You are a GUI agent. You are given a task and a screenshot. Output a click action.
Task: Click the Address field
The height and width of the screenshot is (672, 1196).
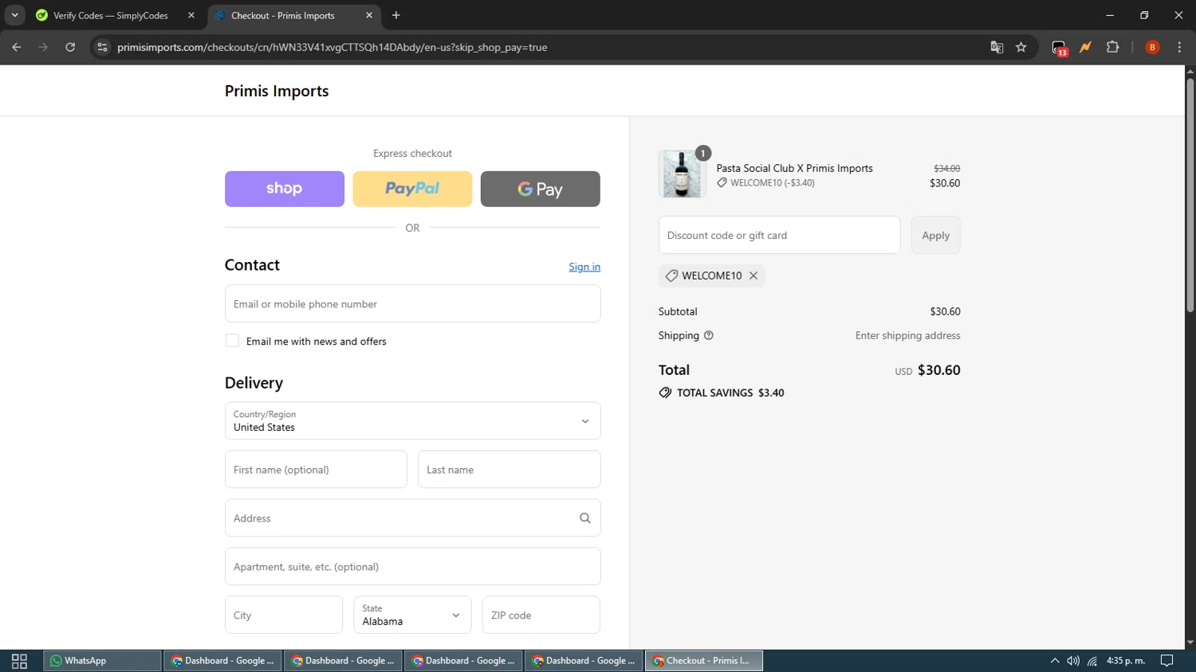412,518
